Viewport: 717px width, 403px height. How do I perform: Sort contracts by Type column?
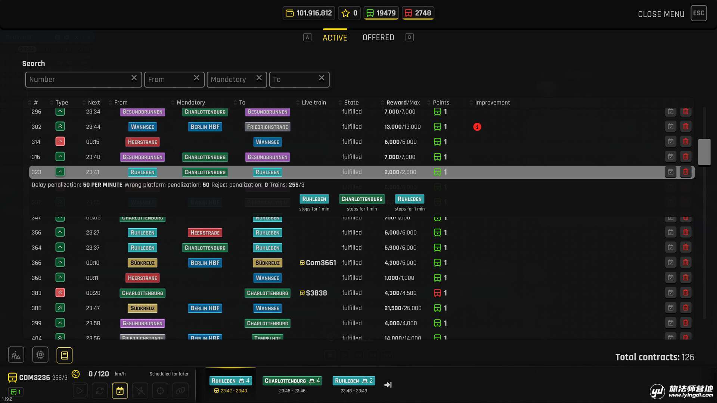pos(59,103)
